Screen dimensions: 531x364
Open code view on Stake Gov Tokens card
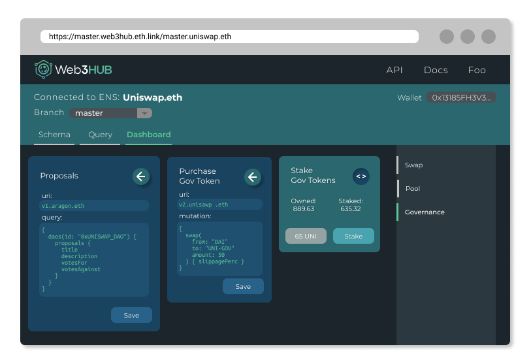(x=361, y=176)
